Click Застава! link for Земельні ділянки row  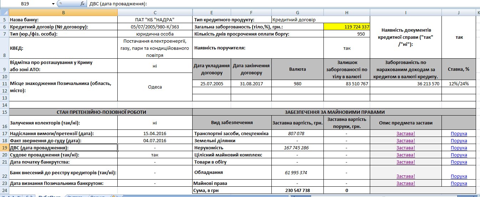point(405,141)
